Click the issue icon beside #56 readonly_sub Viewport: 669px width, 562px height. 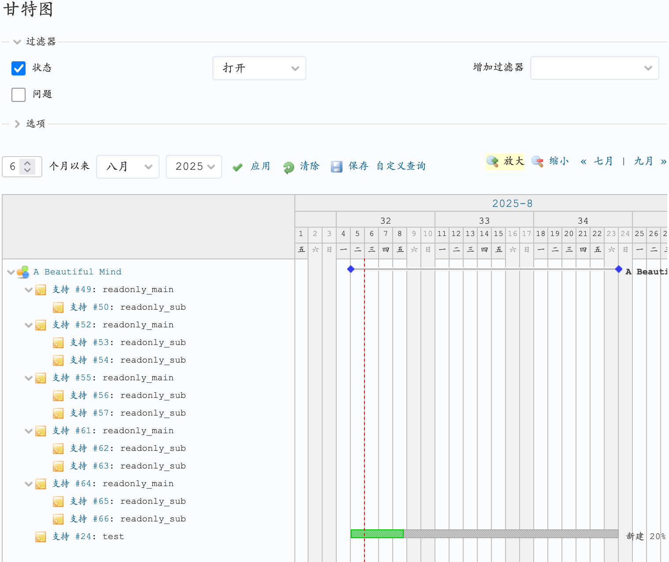point(58,396)
